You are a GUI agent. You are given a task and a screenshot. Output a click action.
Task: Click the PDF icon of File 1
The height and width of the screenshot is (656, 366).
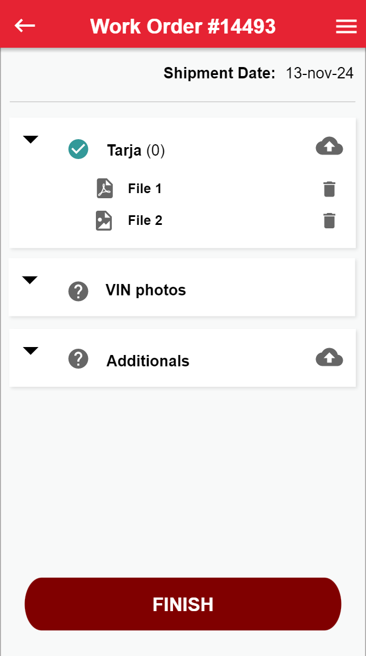105,189
